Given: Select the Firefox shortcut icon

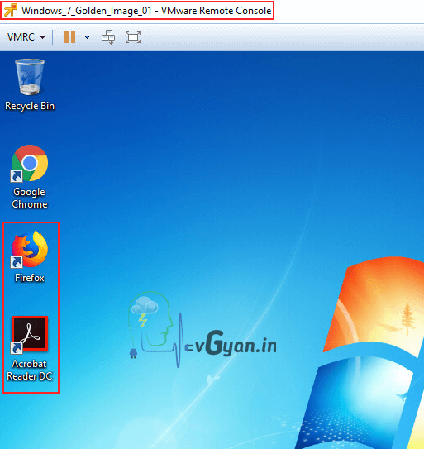Looking at the screenshot, I should pyautogui.click(x=30, y=249).
